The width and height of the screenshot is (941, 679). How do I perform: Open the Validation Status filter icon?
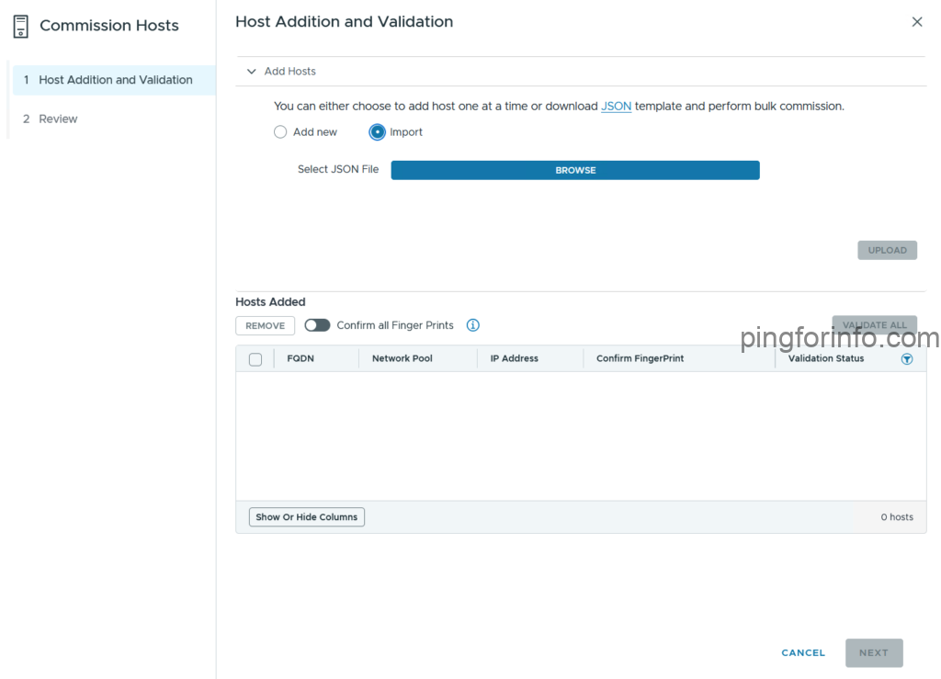tap(907, 359)
